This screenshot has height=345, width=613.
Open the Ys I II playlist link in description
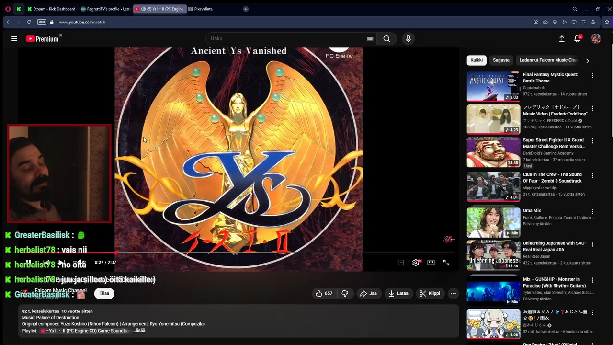[86, 331]
